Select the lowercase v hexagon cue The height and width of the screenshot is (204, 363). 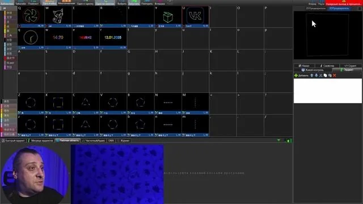click(x=113, y=126)
